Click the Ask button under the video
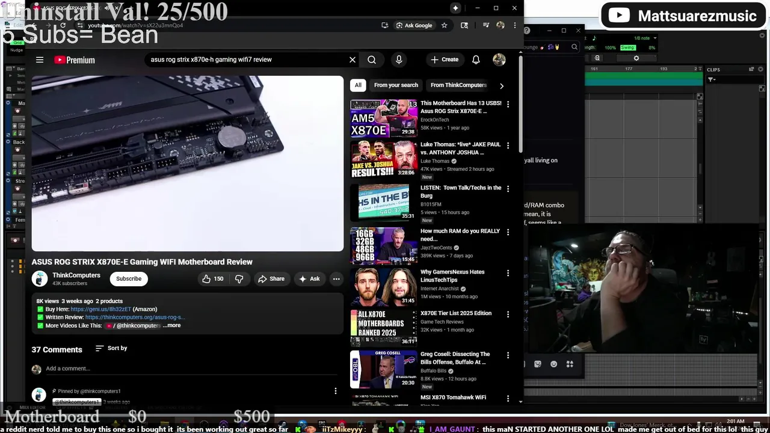This screenshot has height=433, width=770. pyautogui.click(x=309, y=278)
